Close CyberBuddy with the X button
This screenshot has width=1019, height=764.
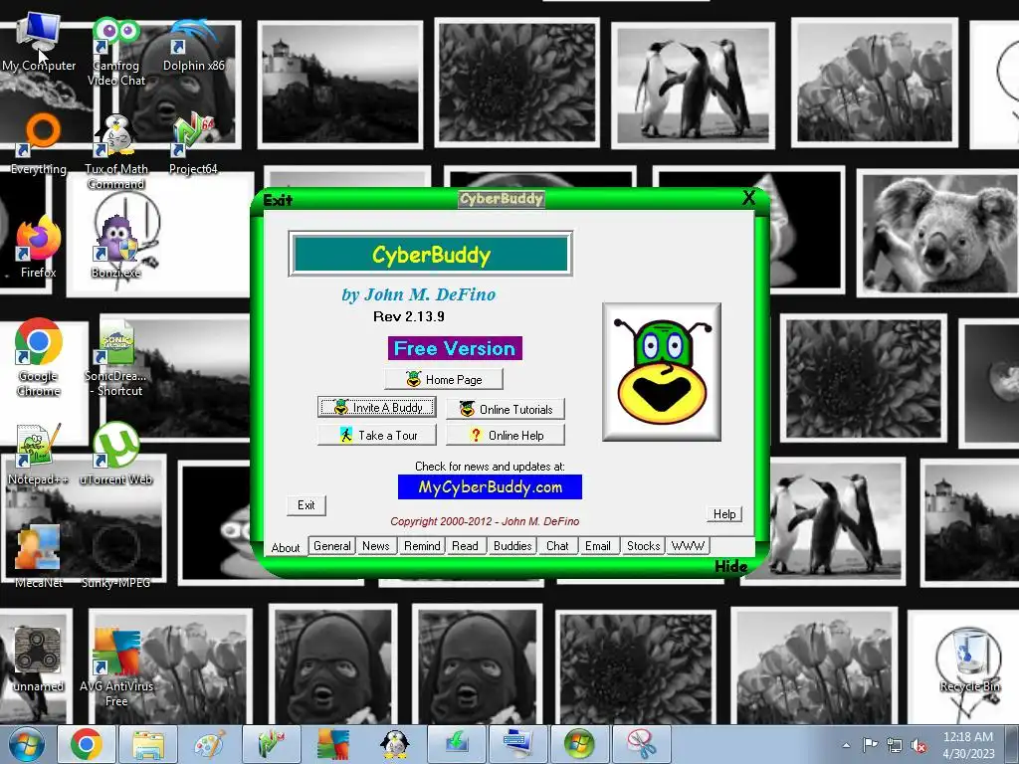click(x=748, y=198)
